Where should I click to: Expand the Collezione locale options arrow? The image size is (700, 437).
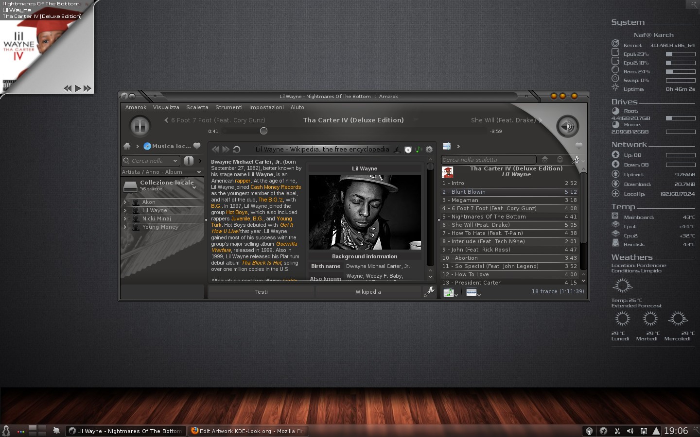(x=194, y=187)
